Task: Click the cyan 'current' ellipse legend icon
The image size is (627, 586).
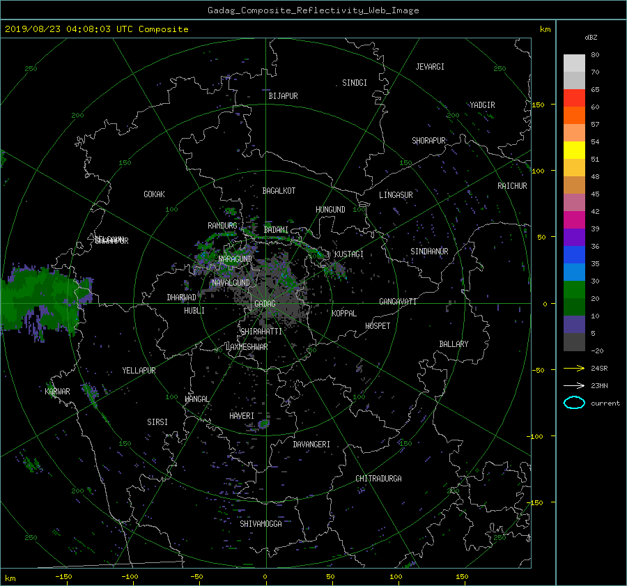Action: point(574,403)
